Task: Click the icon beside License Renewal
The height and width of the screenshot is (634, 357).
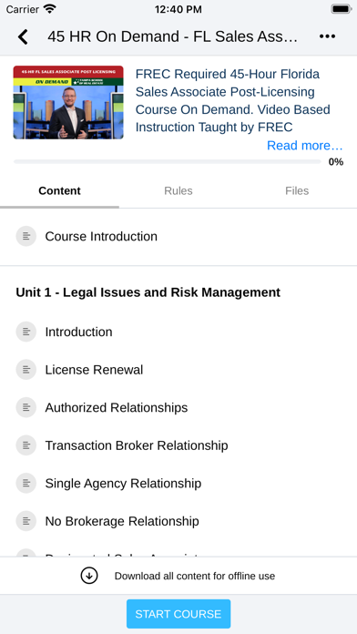Action: [26, 370]
